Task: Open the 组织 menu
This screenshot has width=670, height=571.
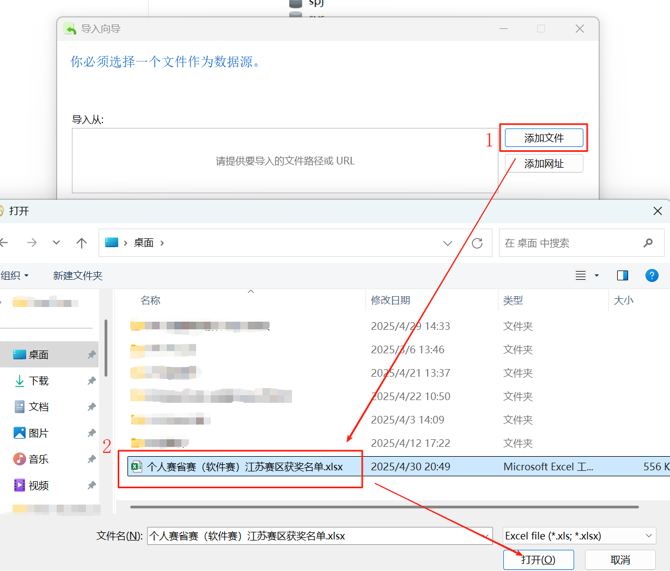Action: [x=15, y=275]
